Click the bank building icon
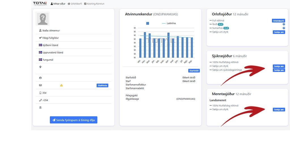 click(x=40, y=108)
